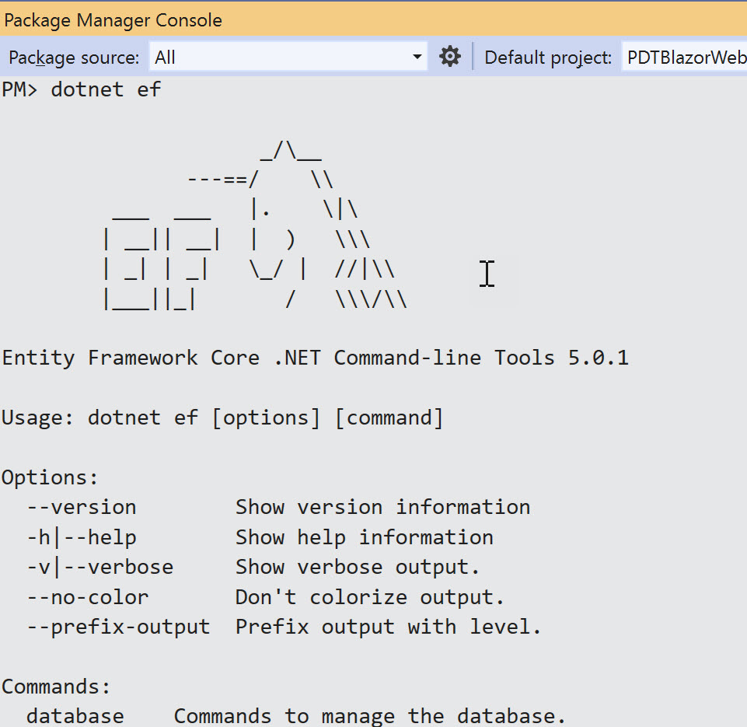Click the dropdown arrow icon on Package source

tap(417, 56)
